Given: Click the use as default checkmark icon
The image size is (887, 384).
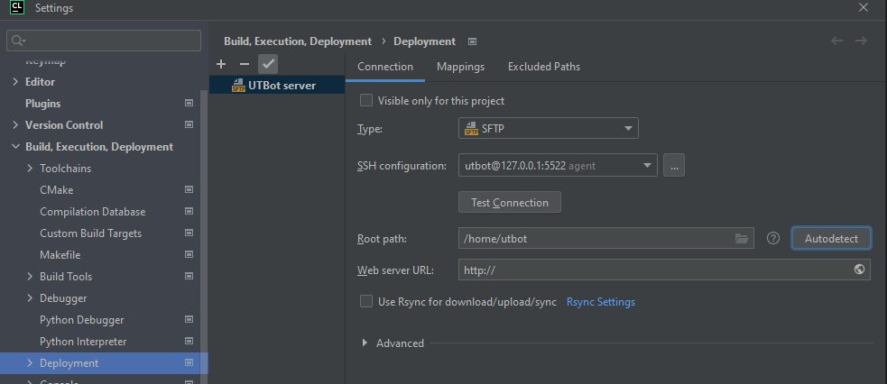Looking at the screenshot, I should [x=268, y=64].
